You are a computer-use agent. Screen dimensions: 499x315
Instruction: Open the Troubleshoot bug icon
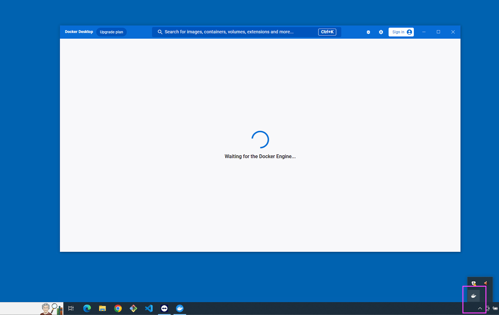pos(368,32)
